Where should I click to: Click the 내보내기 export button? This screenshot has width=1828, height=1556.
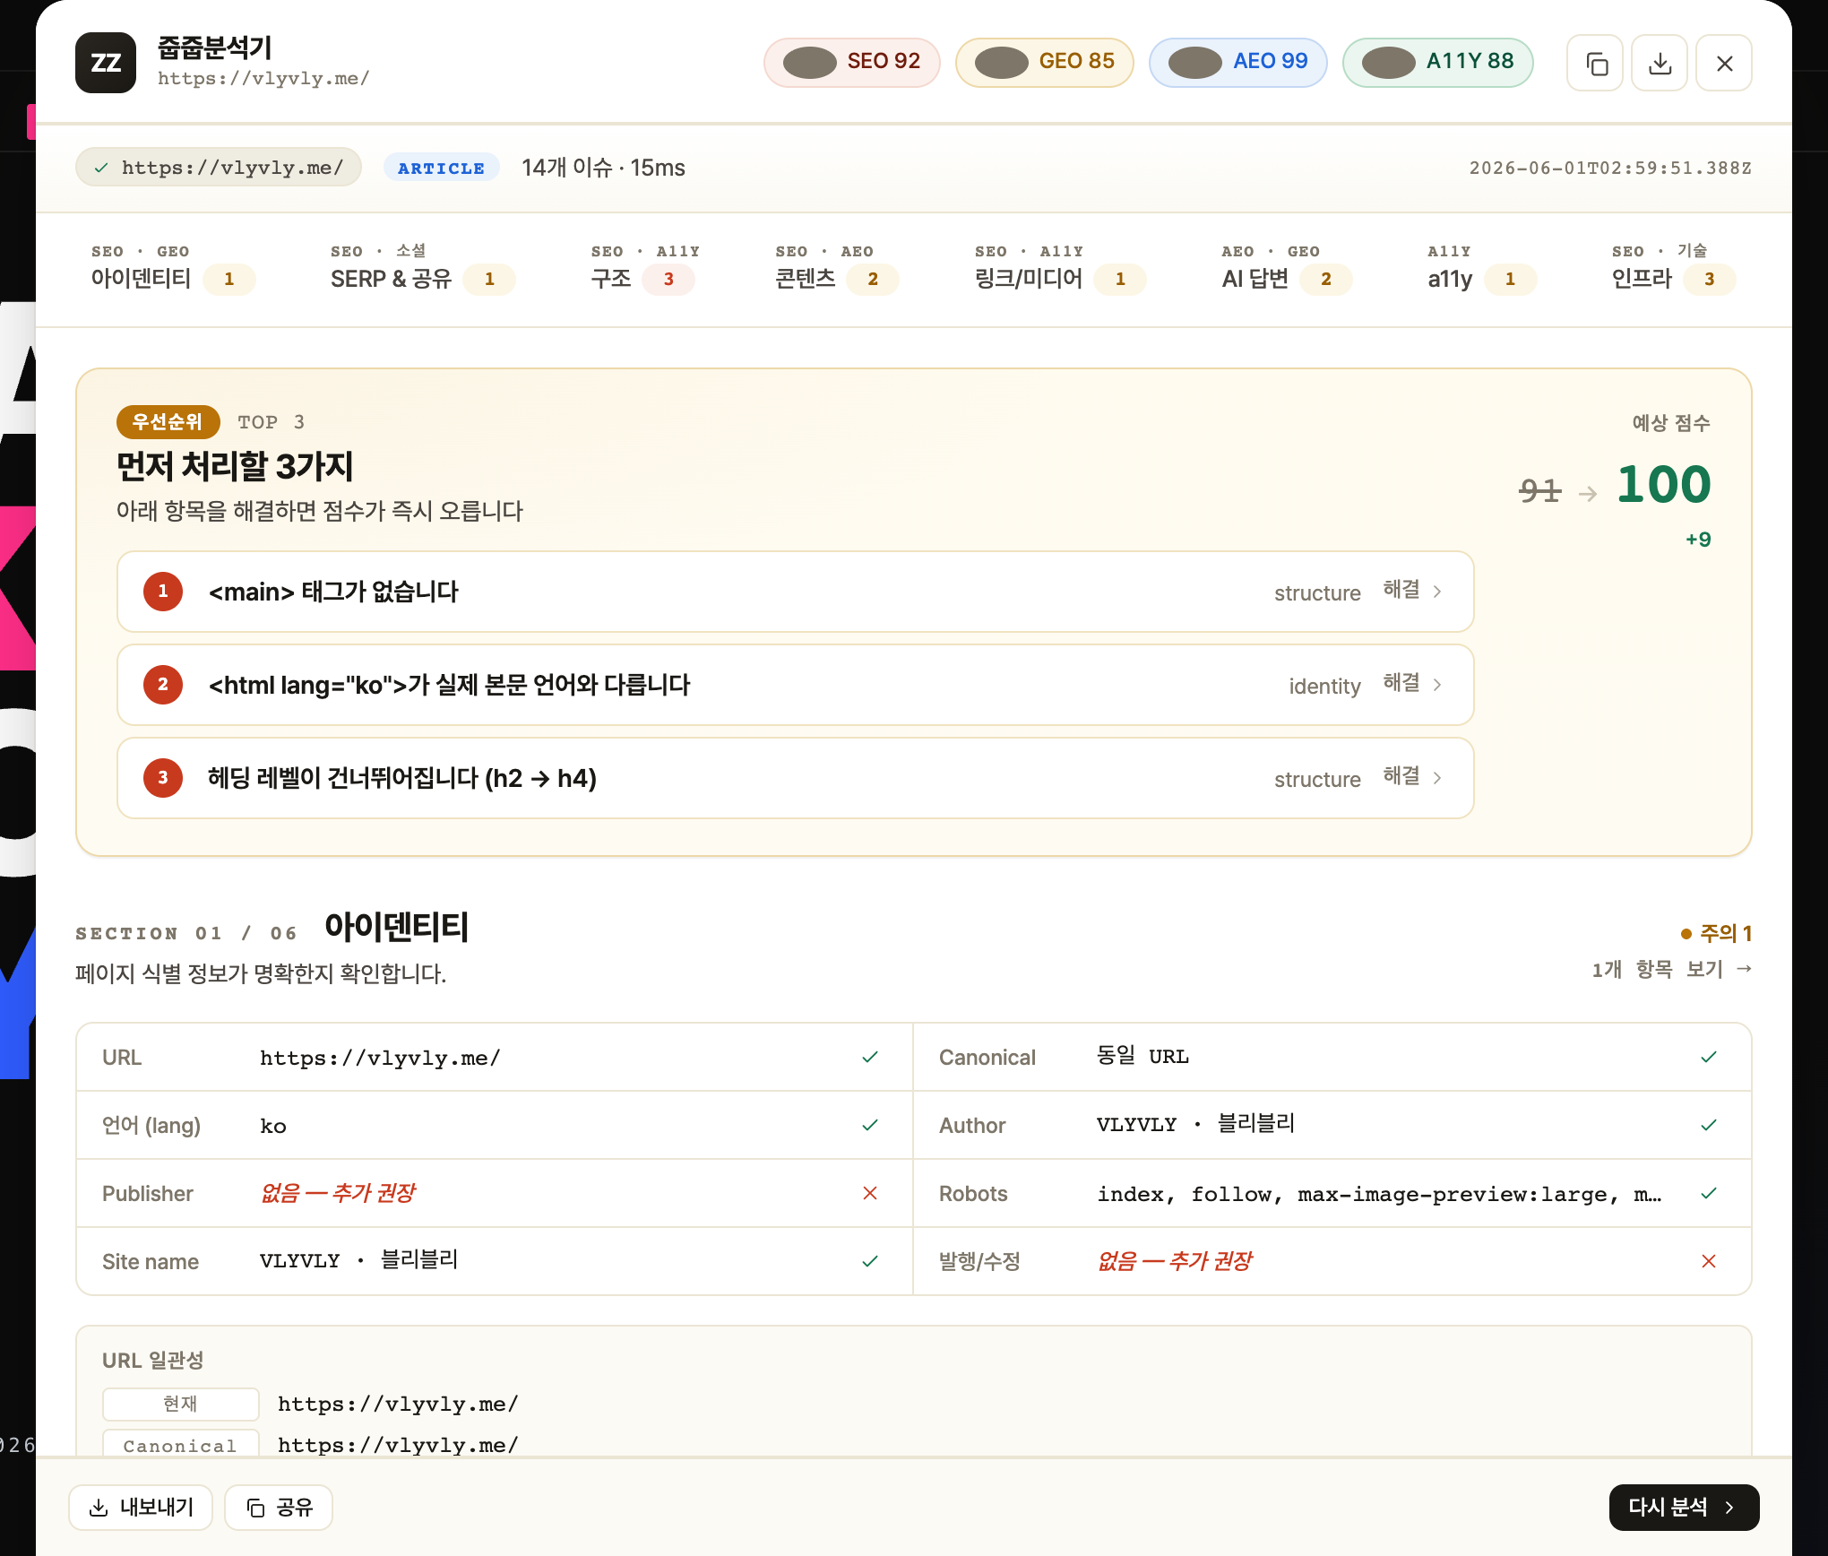[x=141, y=1508]
